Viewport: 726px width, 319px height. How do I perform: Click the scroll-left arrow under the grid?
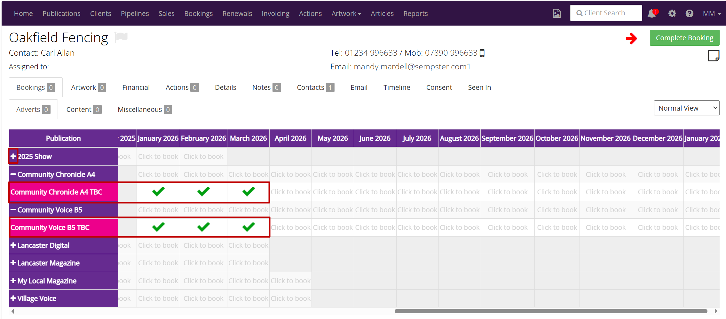(12, 311)
